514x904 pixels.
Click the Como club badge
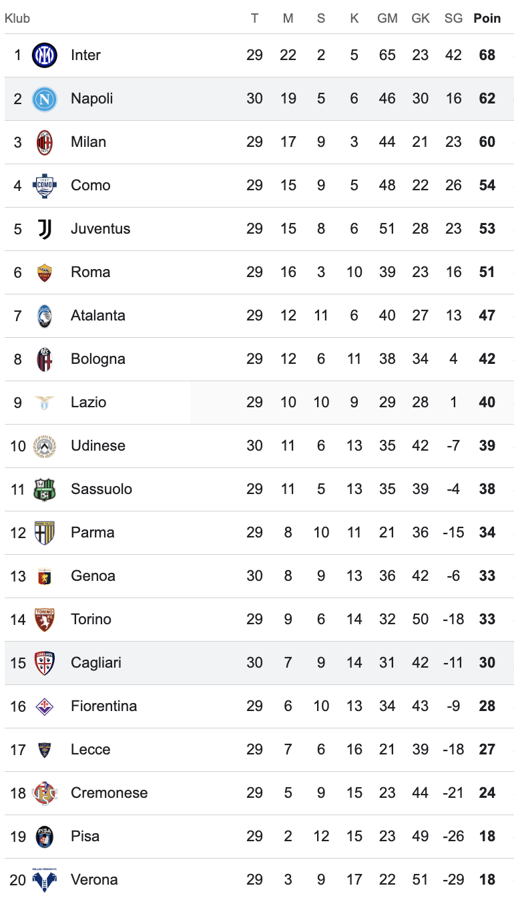[45, 186]
